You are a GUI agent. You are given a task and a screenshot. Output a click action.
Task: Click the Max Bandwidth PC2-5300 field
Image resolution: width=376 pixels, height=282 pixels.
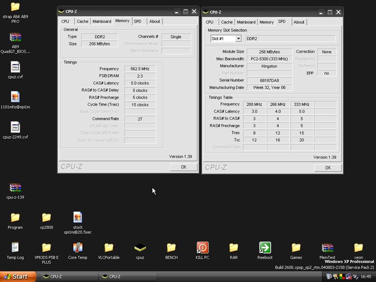click(269, 59)
